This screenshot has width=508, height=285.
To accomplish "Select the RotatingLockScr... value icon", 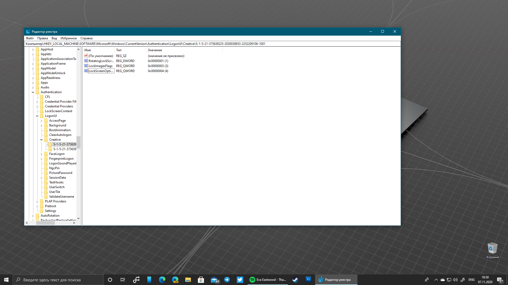I will coord(86,61).
